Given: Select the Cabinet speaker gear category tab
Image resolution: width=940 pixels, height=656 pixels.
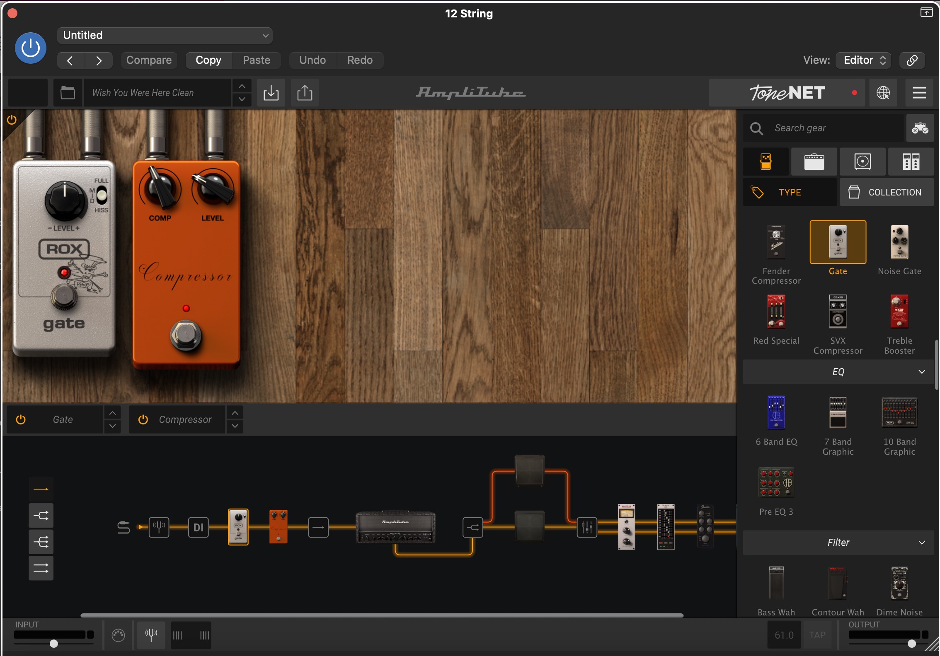Looking at the screenshot, I should [862, 162].
